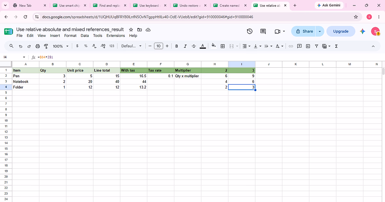Activate the paint format tool

point(46,46)
